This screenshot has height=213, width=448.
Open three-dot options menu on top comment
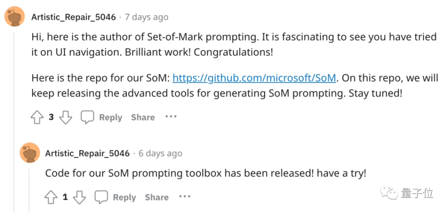171,117
